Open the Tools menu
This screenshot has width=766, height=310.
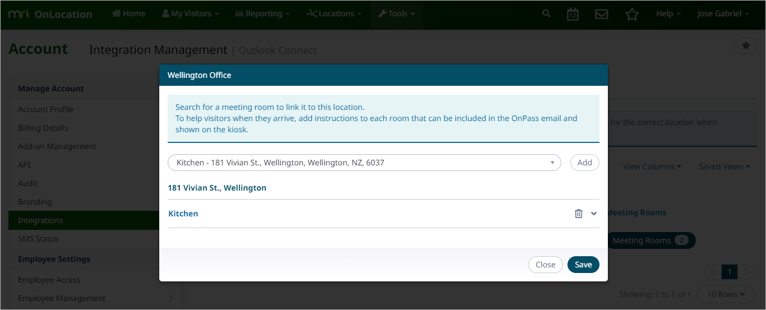(x=396, y=14)
